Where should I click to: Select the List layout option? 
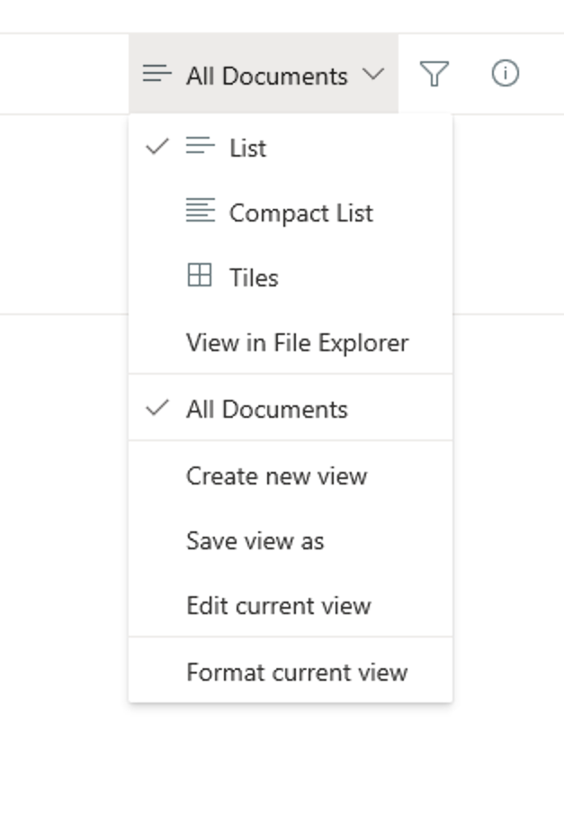(x=291, y=147)
